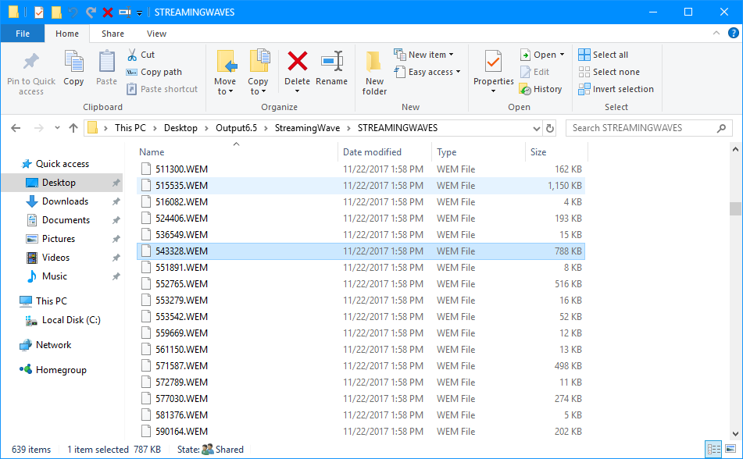This screenshot has height=459, width=743.
Task: Sort files by the Type column
Action: click(479, 152)
